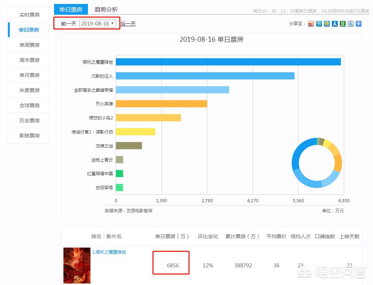
Task: Click 场均人次 column header
Action: coord(301,236)
